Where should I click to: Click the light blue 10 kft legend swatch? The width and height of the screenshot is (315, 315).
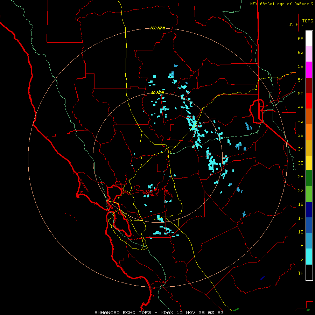tap(309, 240)
